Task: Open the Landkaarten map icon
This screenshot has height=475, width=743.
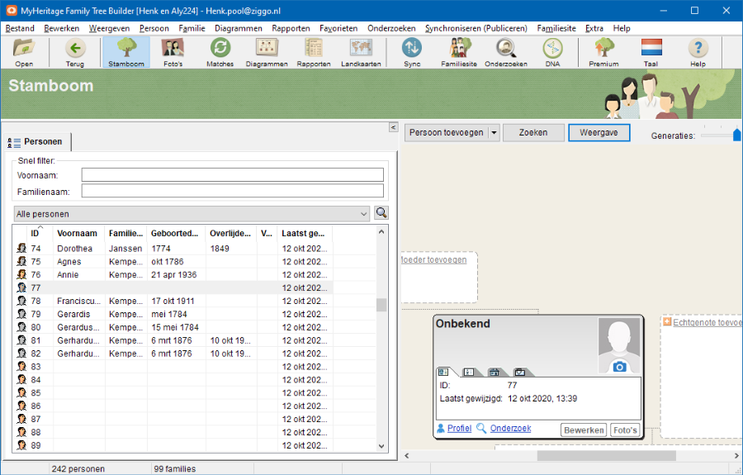Action: tap(361, 52)
